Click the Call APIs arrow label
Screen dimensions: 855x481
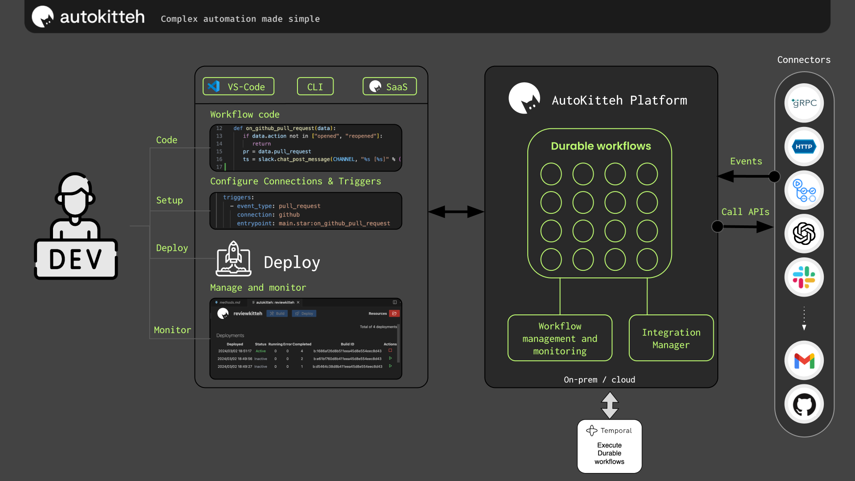745,212
